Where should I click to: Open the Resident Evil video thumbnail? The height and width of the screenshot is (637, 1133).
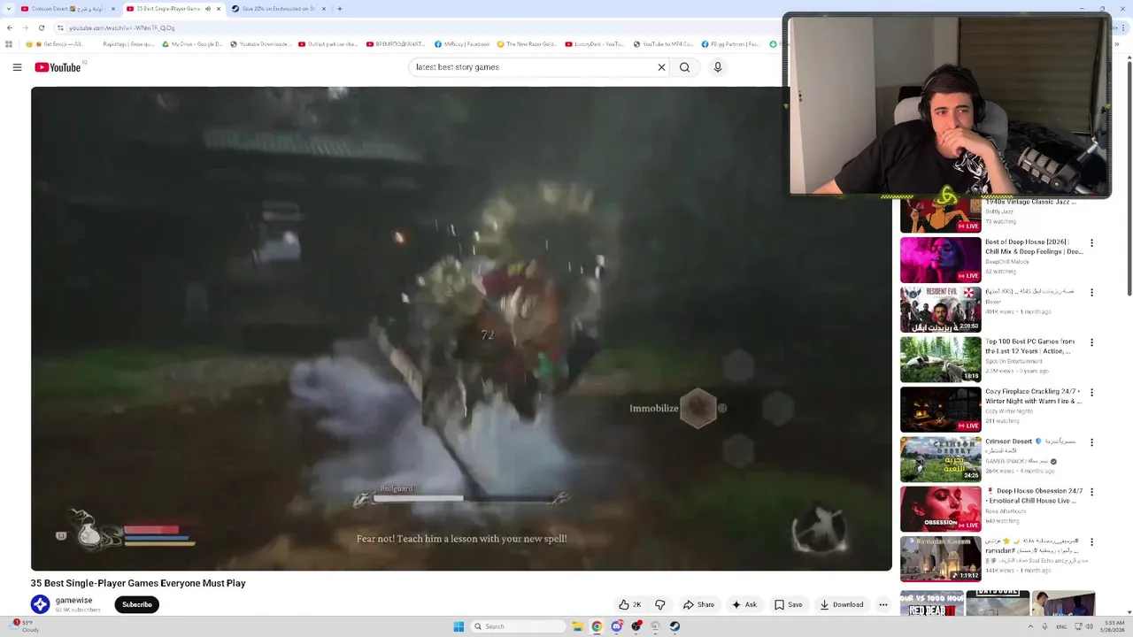click(x=940, y=309)
